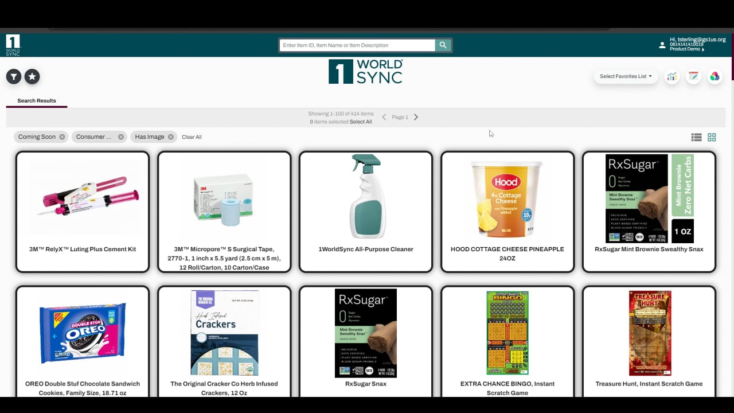Click the RxSugar Mint Brownie Swealthy Snax title
734x413 pixels.
[x=649, y=250]
